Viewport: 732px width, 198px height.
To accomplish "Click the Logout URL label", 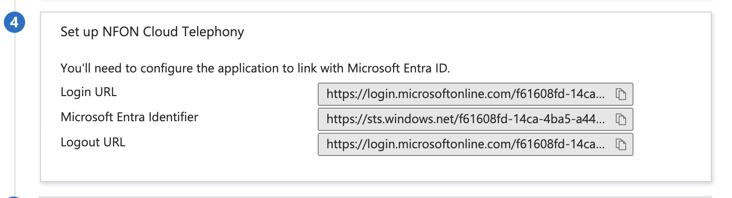I will pyautogui.click(x=93, y=142).
